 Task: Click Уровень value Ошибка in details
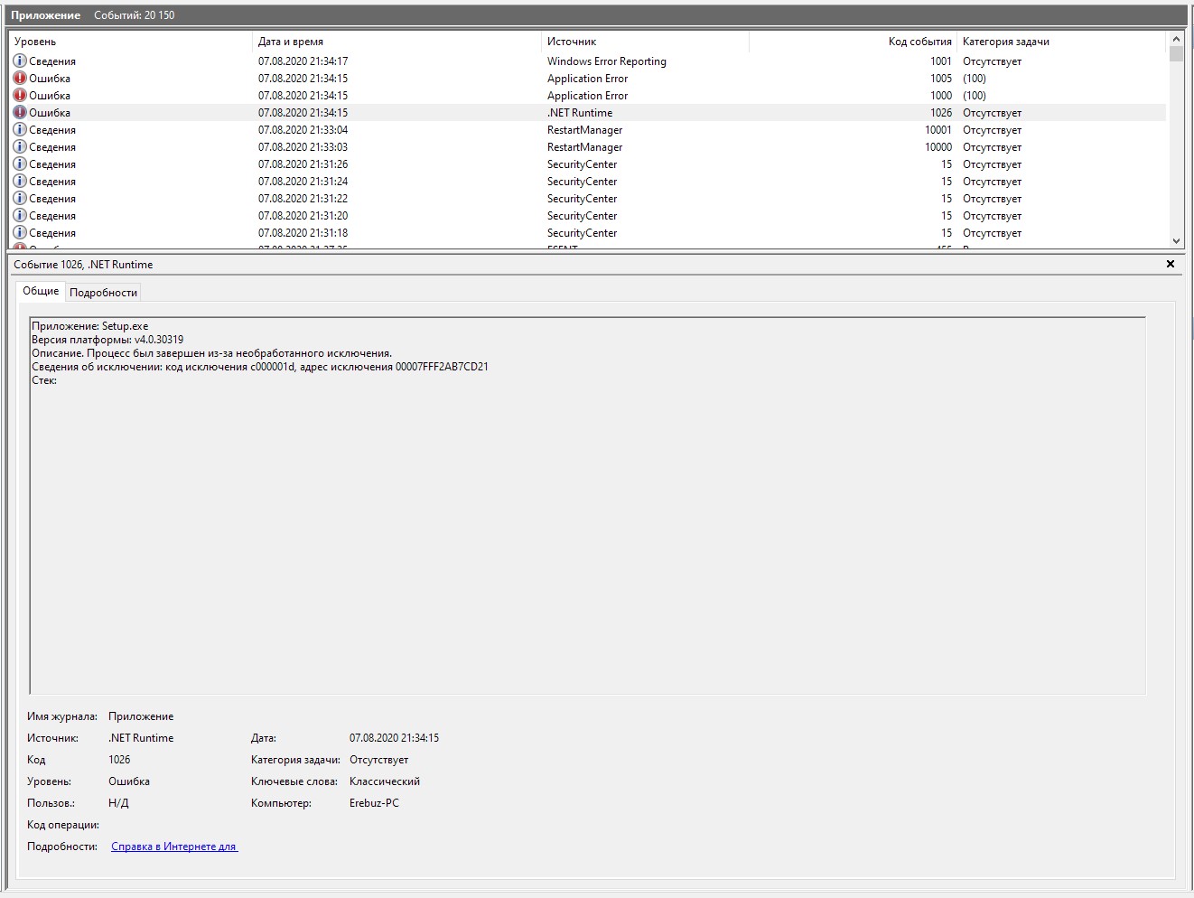click(x=129, y=781)
